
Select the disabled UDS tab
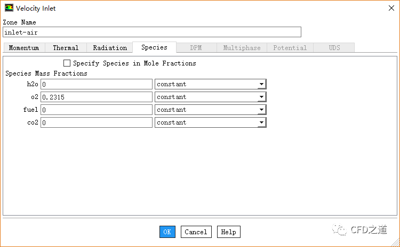tap(334, 47)
